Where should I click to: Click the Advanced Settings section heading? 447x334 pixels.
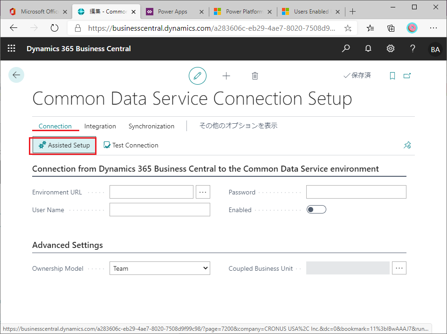(68, 245)
